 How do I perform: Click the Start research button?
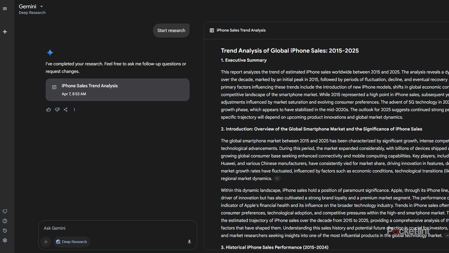pos(171,30)
